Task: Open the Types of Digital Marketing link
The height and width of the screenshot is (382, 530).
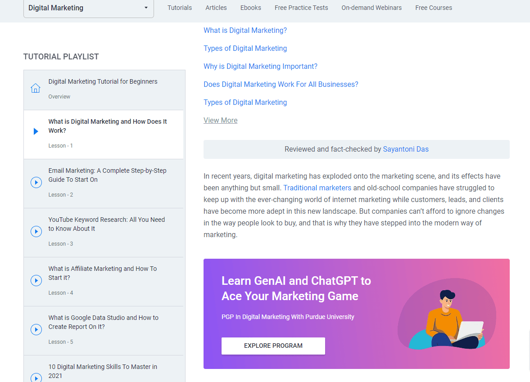Action: point(245,48)
